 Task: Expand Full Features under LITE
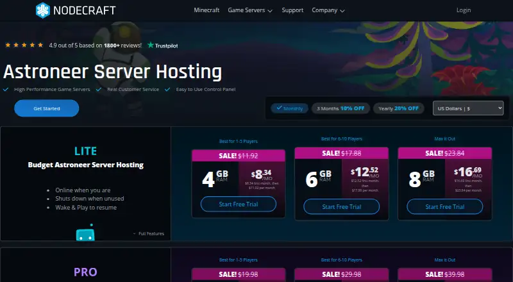click(x=149, y=233)
